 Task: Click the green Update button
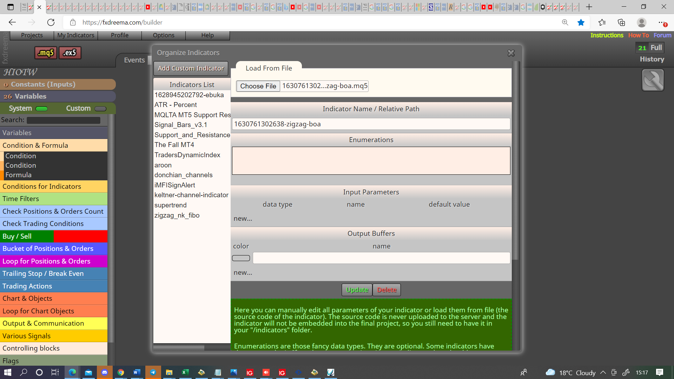pos(357,290)
